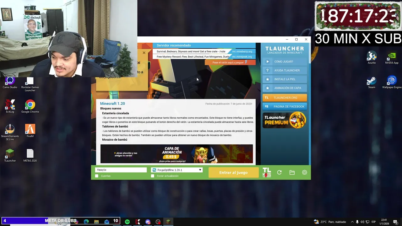Open the network tray icon
The image size is (402, 226).
(367, 222)
